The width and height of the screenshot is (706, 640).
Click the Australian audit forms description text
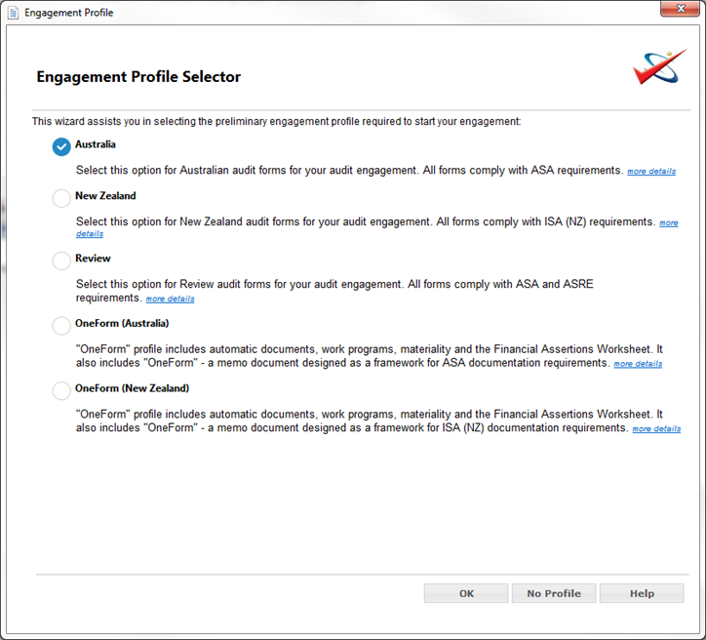349,171
